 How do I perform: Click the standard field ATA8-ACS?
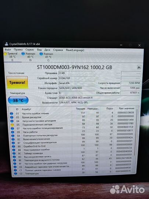99,98
